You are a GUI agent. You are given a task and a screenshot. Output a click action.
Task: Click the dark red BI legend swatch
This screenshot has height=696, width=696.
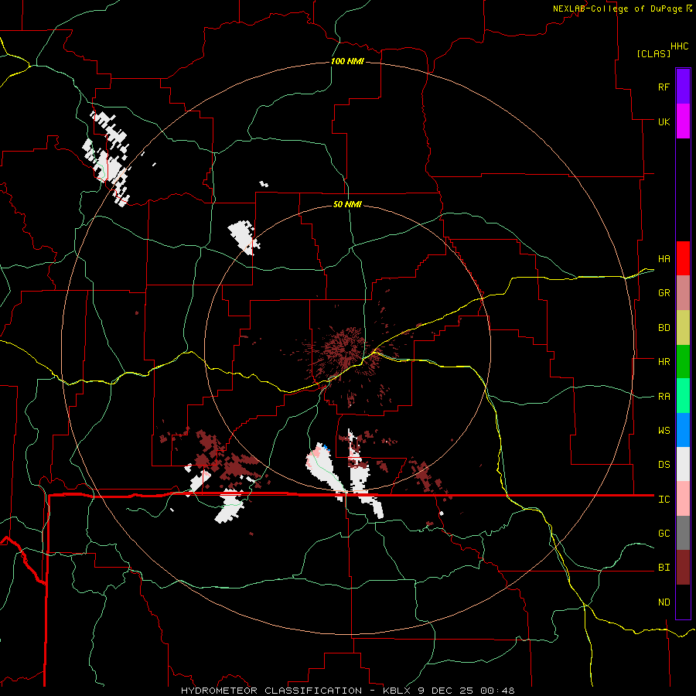[x=683, y=568]
